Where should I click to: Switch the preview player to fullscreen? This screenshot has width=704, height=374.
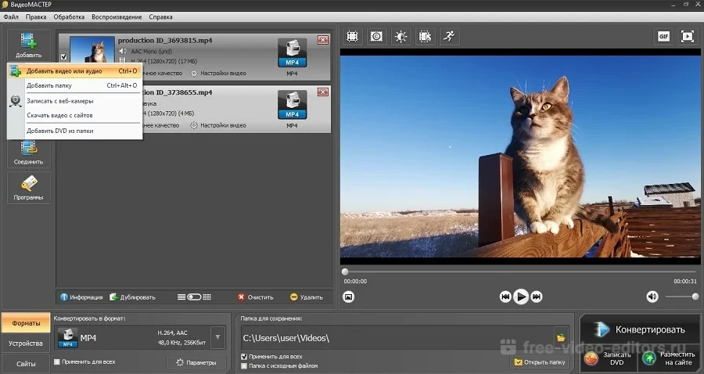point(687,36)
